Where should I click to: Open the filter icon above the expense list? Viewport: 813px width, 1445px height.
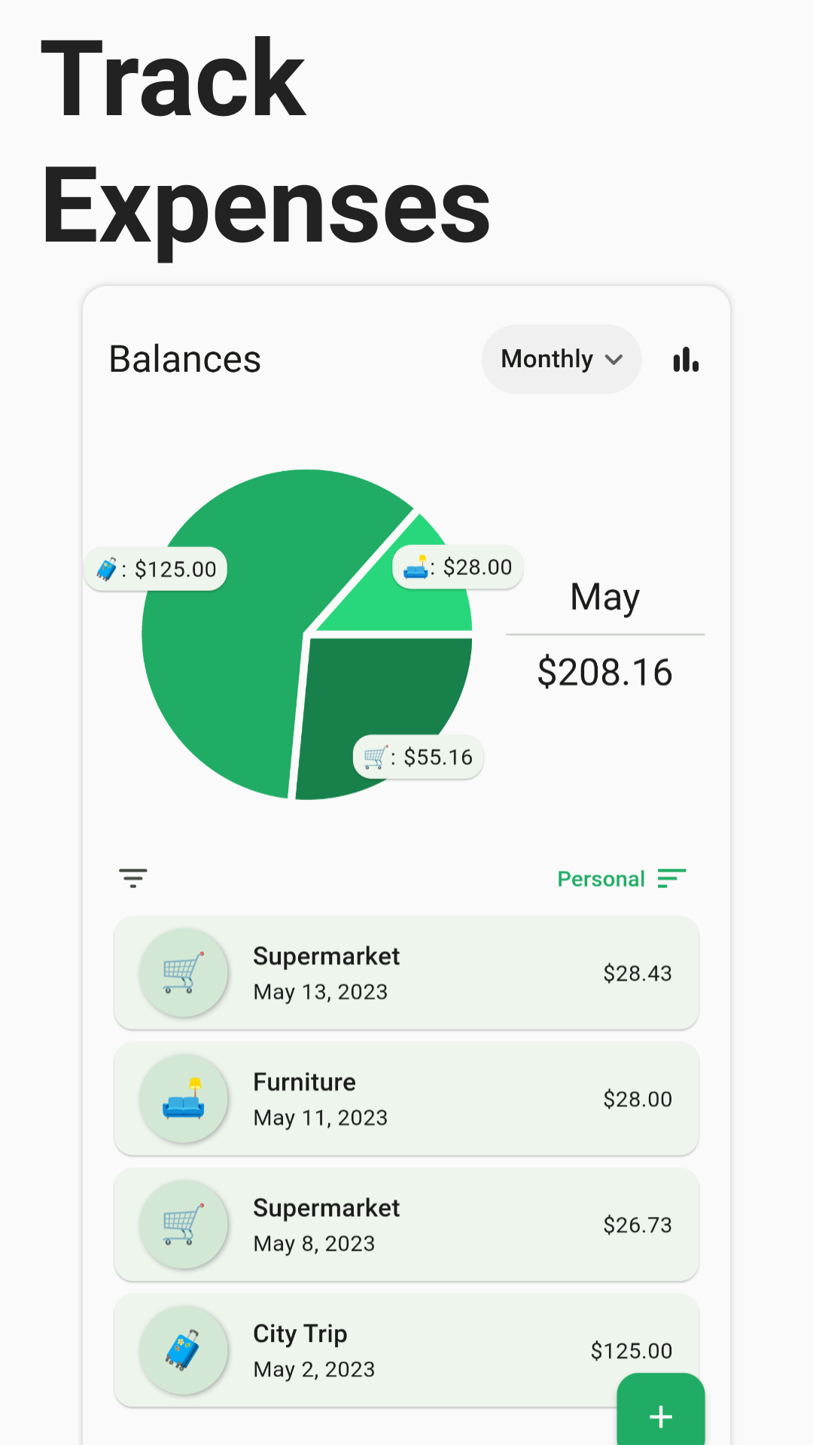(x=133, y=878)
